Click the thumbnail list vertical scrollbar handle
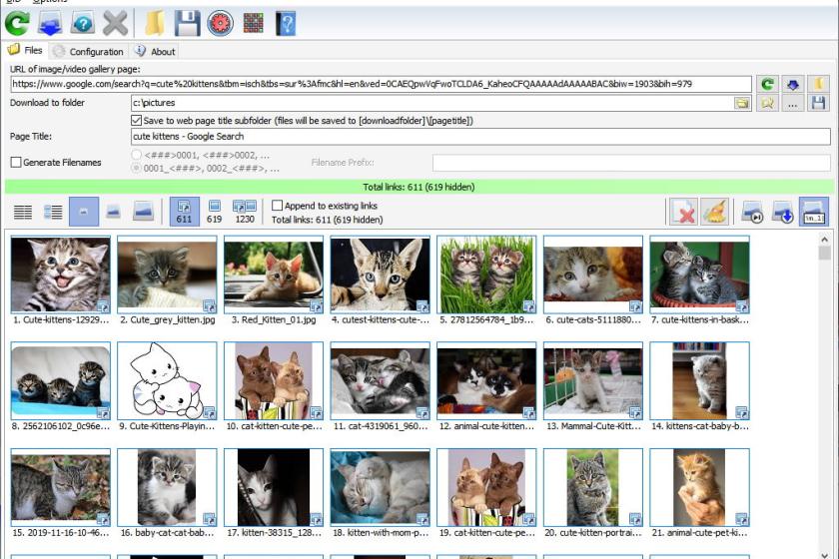The height and width of the screenshot is (559, 839). (x=824, y=253)
